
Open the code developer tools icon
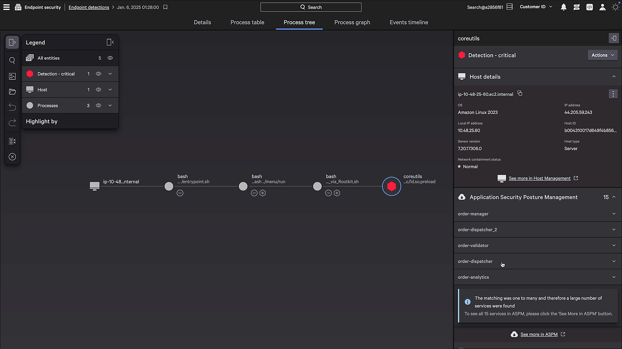(x=590, y=7)
